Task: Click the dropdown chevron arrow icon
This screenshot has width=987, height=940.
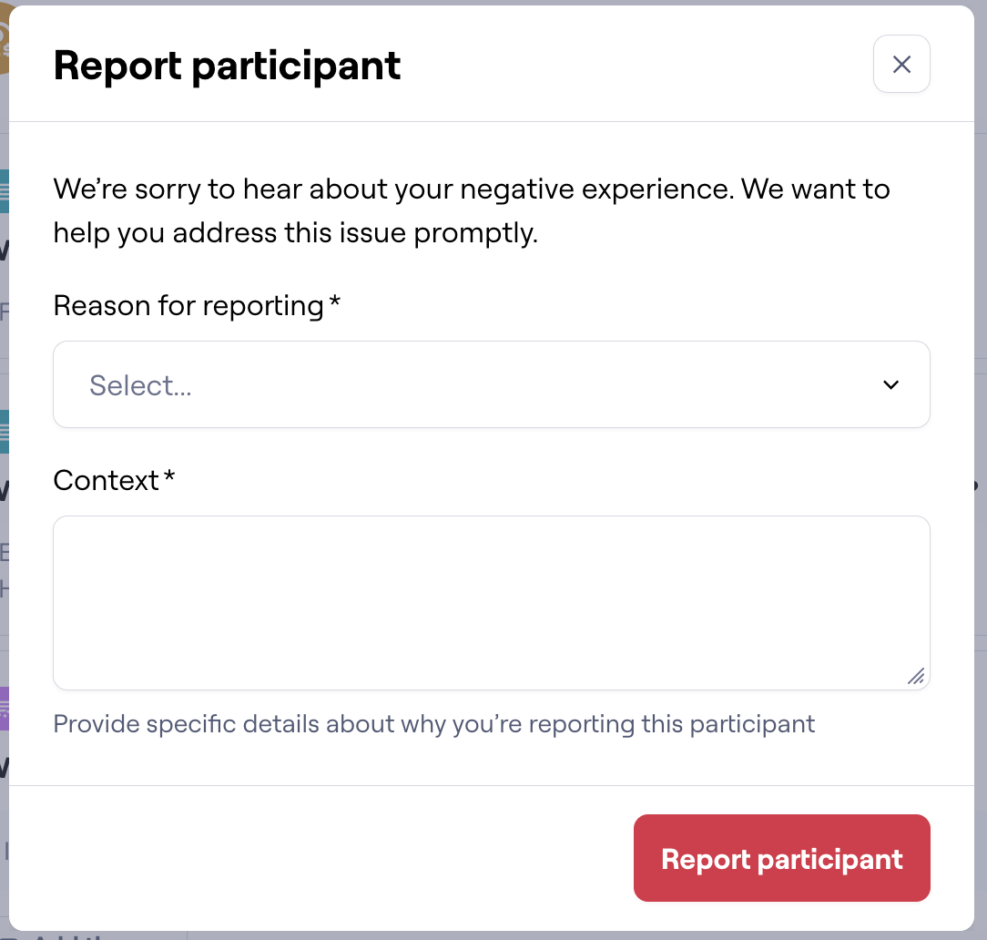Action: tap(891, 384)
